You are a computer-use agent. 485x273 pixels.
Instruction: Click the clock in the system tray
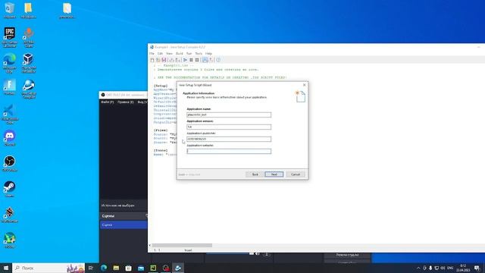463,268
